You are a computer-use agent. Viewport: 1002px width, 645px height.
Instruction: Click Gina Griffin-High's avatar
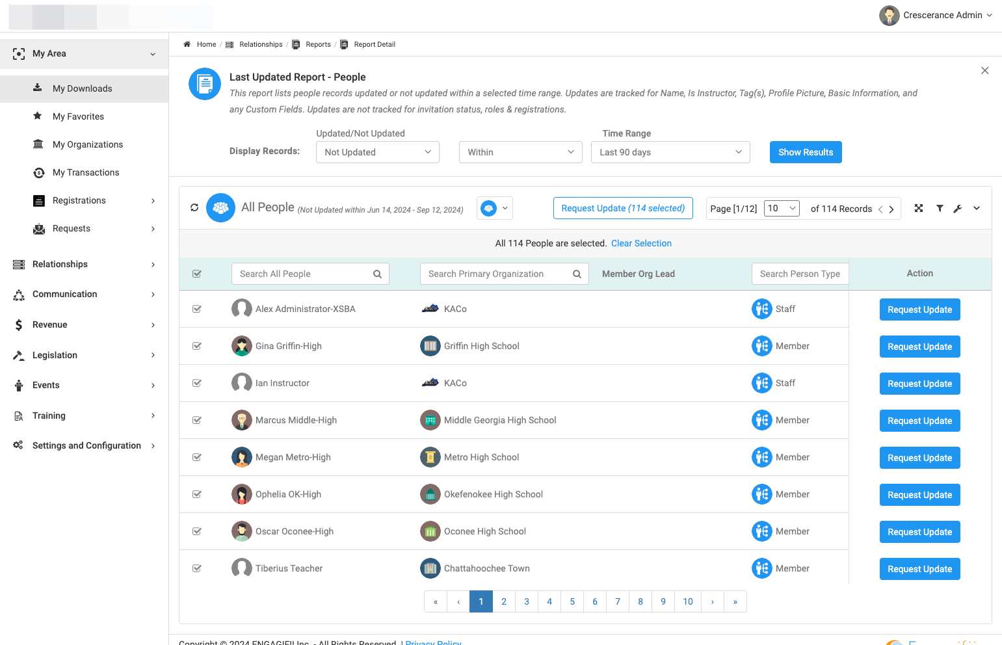click(242, 346)
